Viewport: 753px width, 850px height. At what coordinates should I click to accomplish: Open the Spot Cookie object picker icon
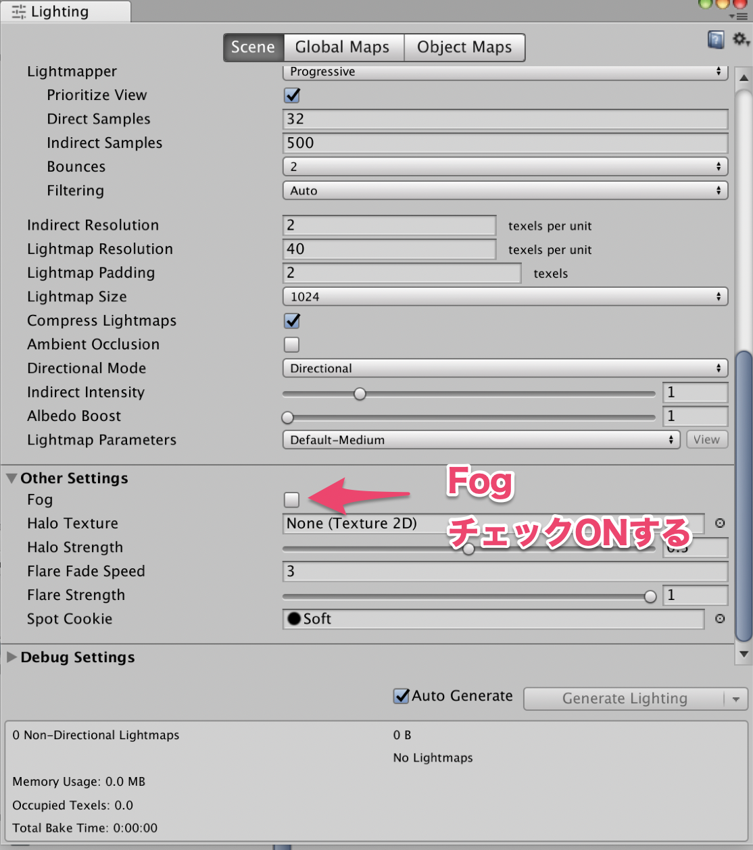(720, 619)
